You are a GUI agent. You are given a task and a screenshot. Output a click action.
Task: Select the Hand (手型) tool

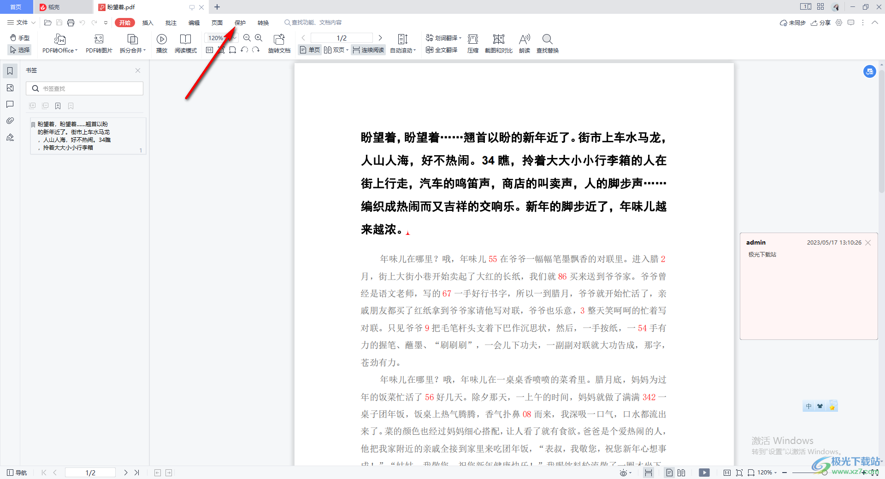click(x=20, y=38)
